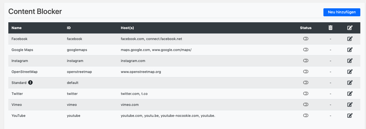Screen dimensions: 366x129
Task: Click the Name column header
Action: (x=17, y=28)
